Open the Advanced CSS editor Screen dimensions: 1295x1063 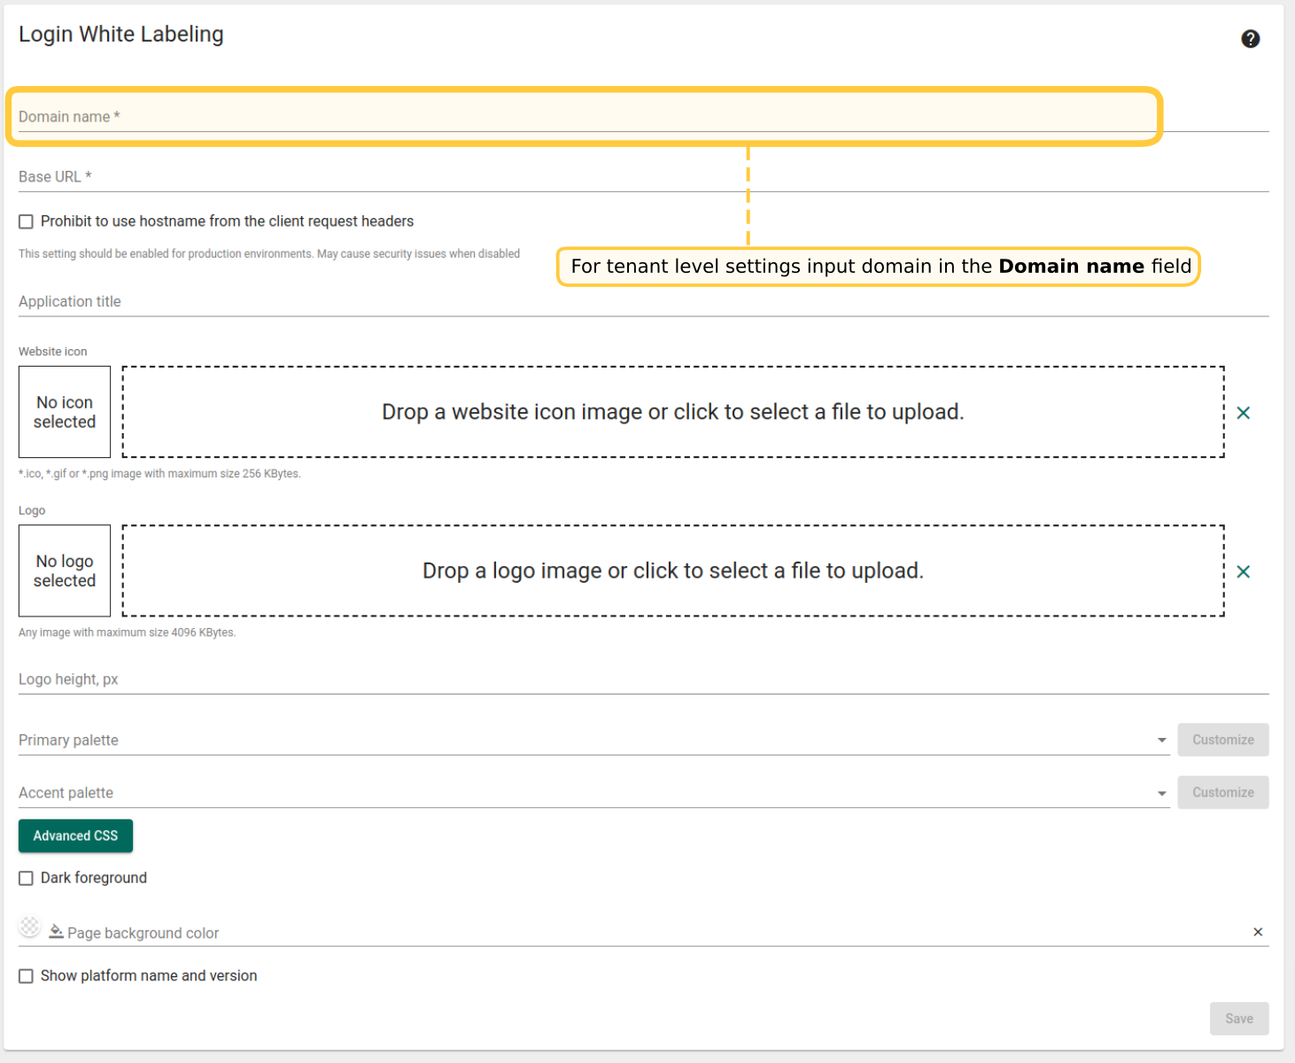[x=75, y=835]
